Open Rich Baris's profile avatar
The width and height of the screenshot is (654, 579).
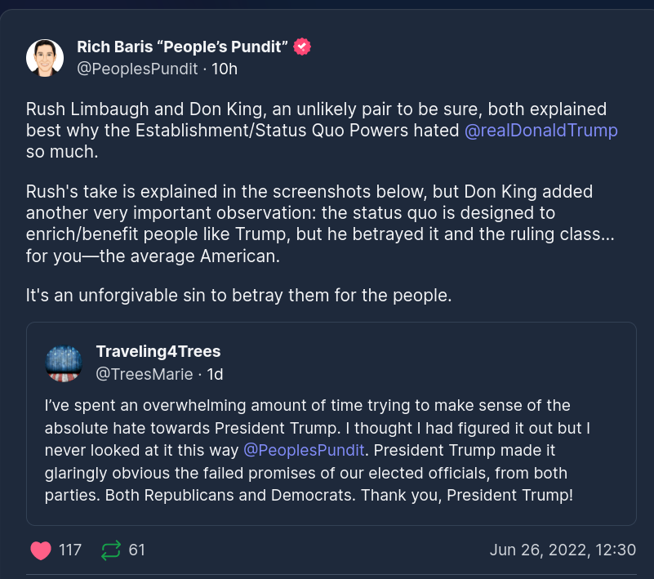(45, 57)
